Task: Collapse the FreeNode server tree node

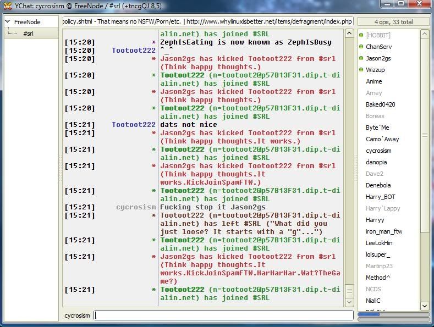Action: (8, 23)
